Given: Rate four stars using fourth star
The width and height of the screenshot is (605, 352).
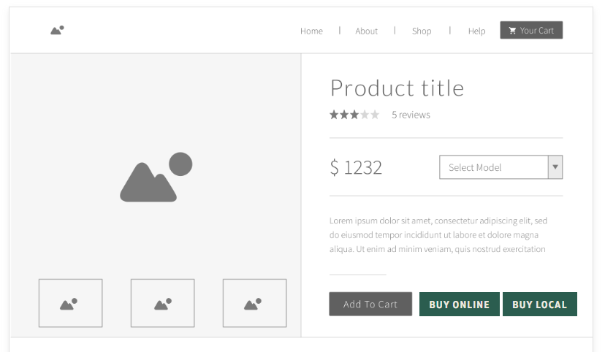Looking at the screenshot, I should pyautogui.click(x=364, y=115).
